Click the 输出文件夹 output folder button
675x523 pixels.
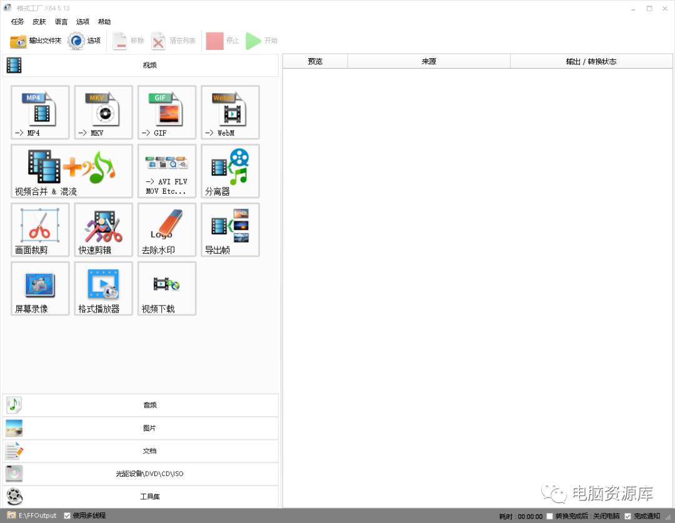(35, 41)
